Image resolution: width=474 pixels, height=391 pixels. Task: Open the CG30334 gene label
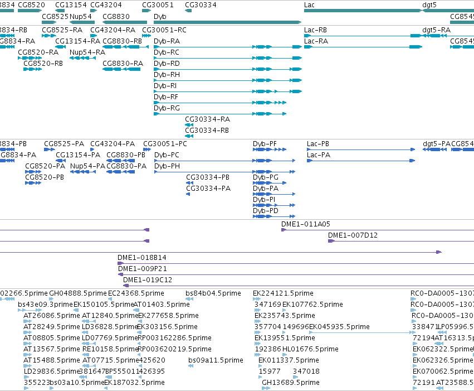(x=201, y=5)
